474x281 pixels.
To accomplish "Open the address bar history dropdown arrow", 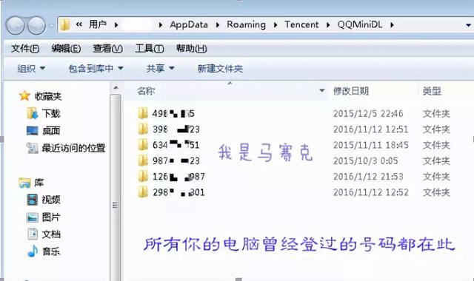I will click(468, 25).
